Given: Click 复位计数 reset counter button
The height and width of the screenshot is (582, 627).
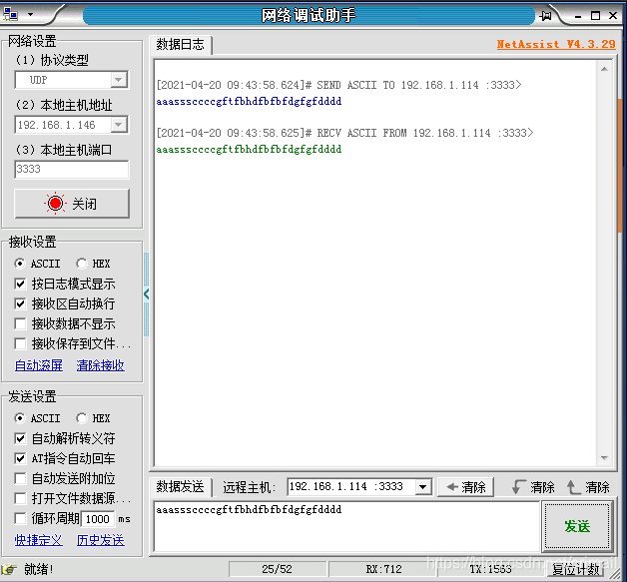Looking at the screenshot, I should point(576,569).
